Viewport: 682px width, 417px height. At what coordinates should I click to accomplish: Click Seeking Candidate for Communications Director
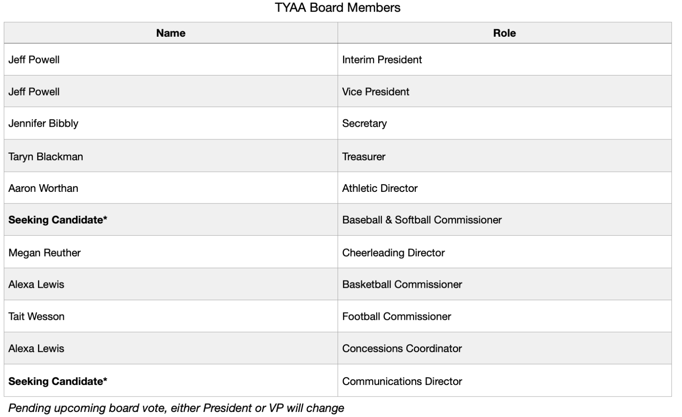tap(58, 381)
